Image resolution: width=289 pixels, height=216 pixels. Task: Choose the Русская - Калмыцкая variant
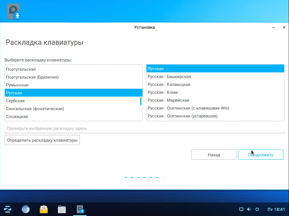169,84
